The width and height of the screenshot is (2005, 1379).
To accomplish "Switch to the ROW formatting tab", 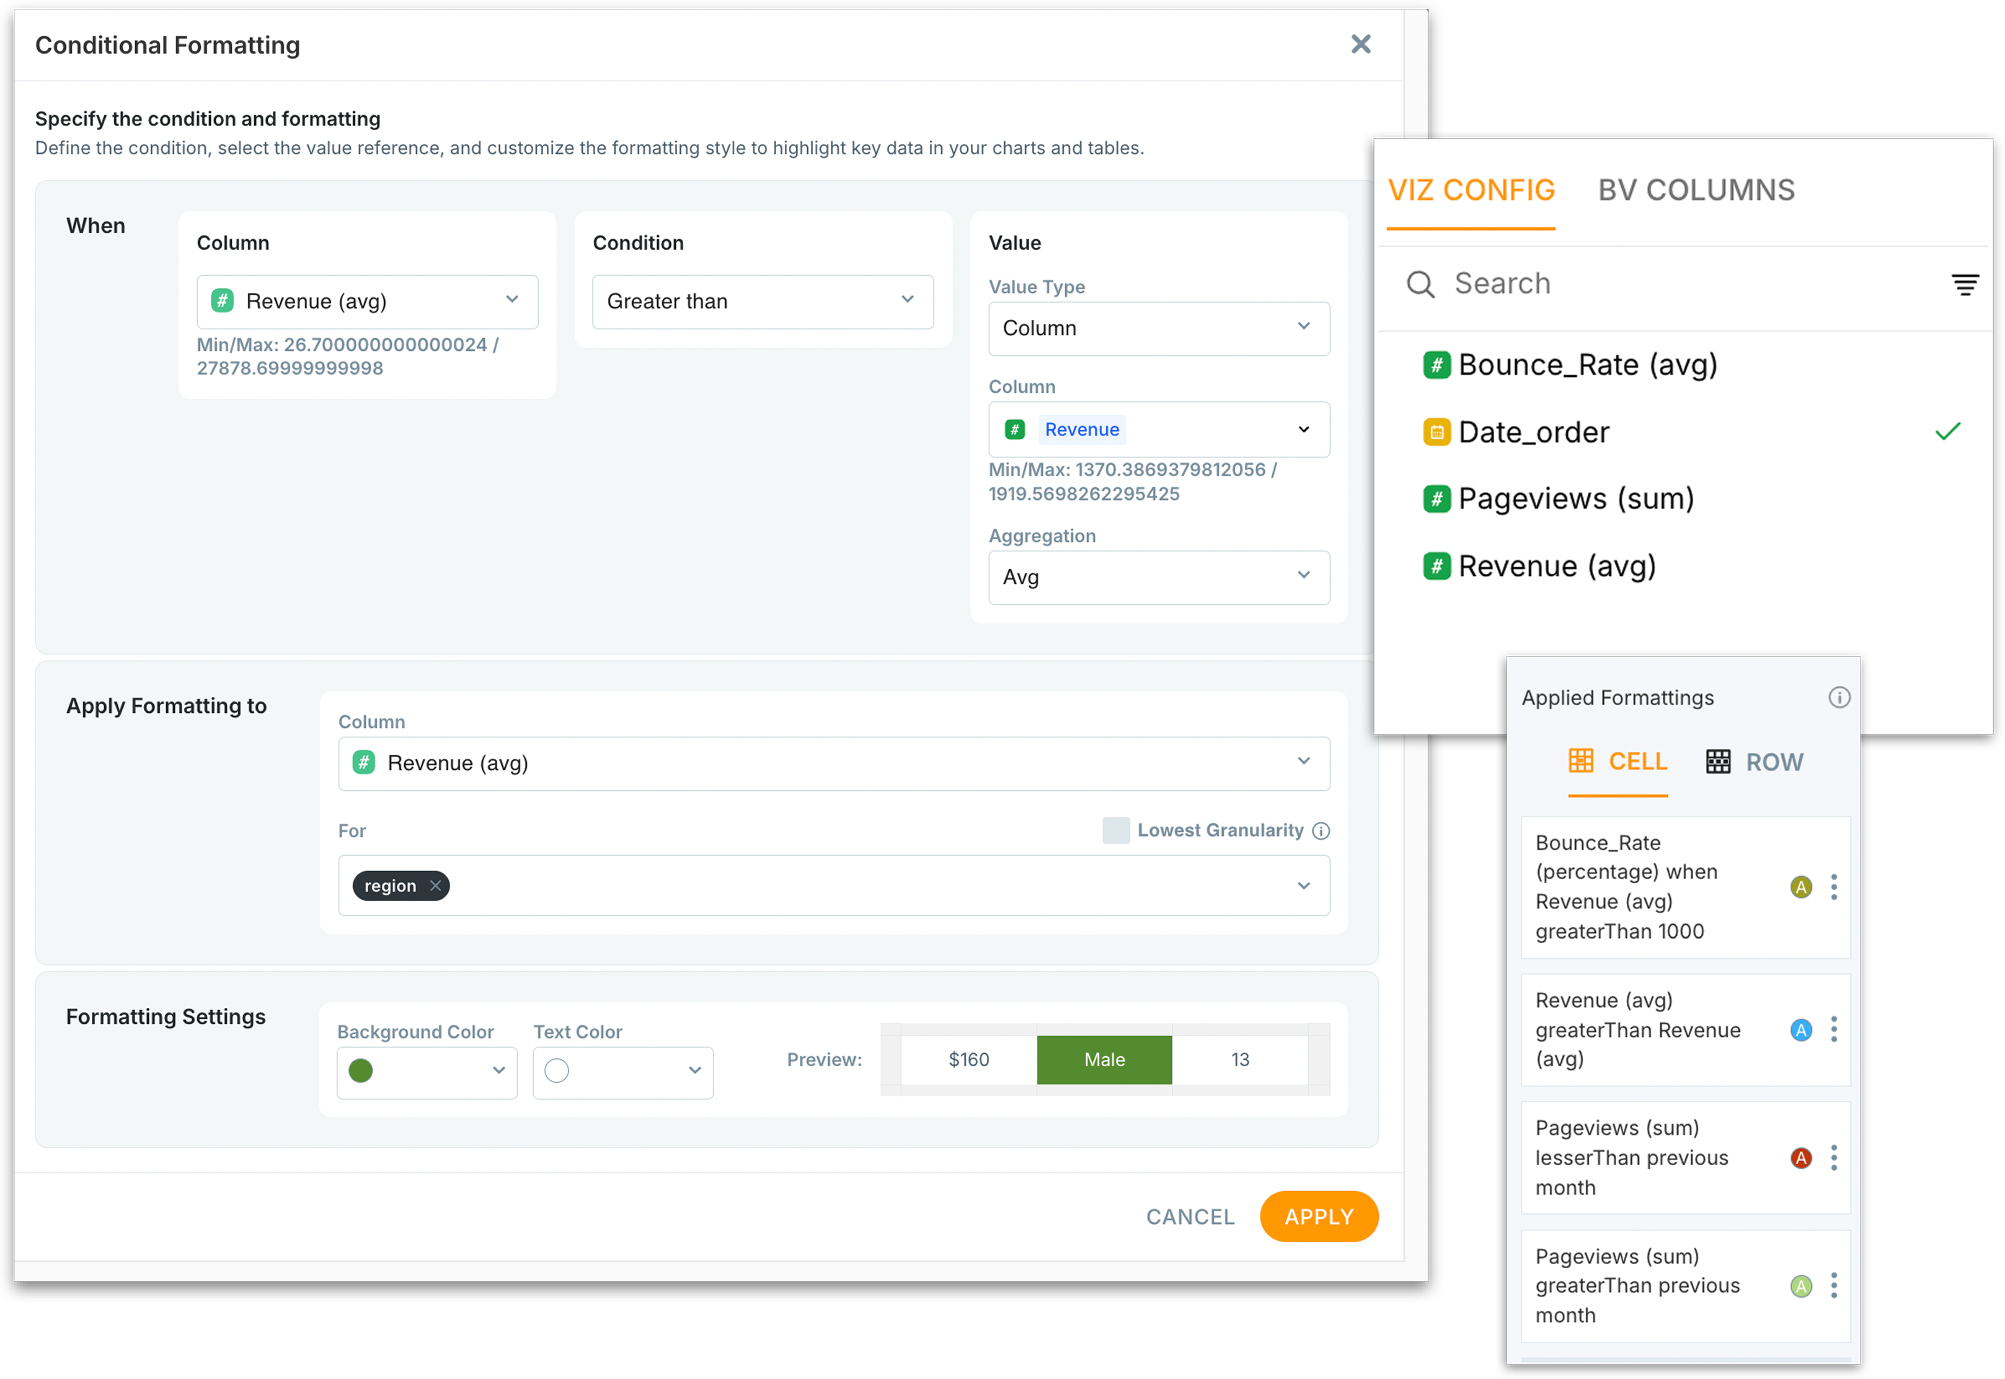I will (x=1755, y=762).
